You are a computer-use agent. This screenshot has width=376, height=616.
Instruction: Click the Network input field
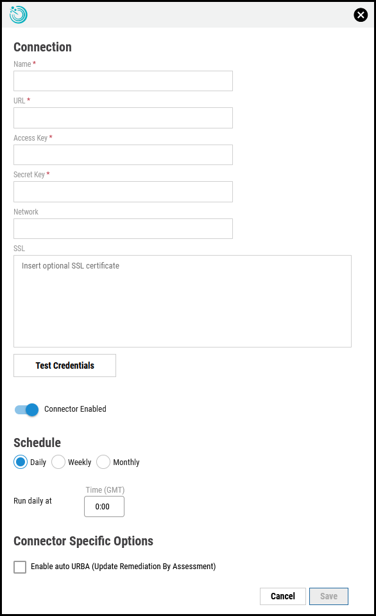tap(123, 228)
